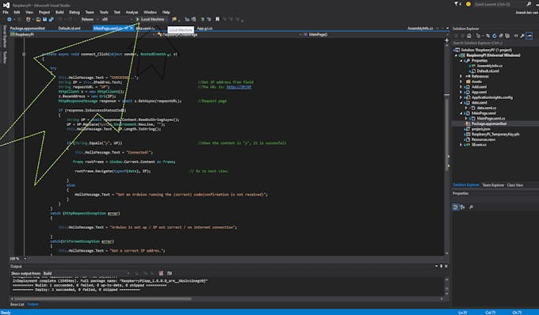This screenshot has height=315, width=539.
Task: Click the Open File folder icon
Action: pos(39,20)
